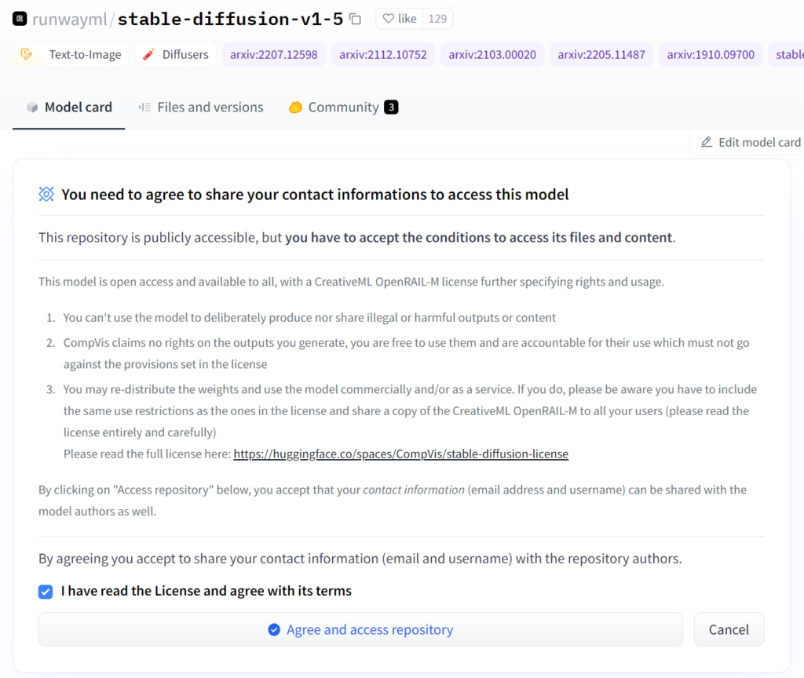The width and height of the screenshot is (804, 678).
Task: Open the arxiv:1910.09700 tag
Action: point(711,55)
